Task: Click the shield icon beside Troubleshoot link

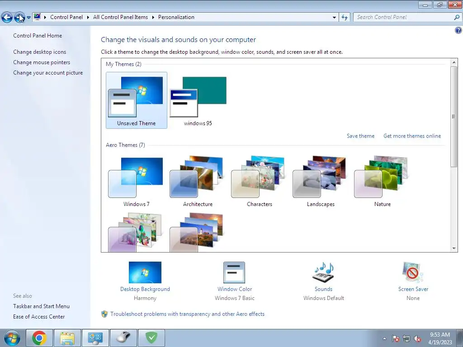Action: (x=104, y=314)
